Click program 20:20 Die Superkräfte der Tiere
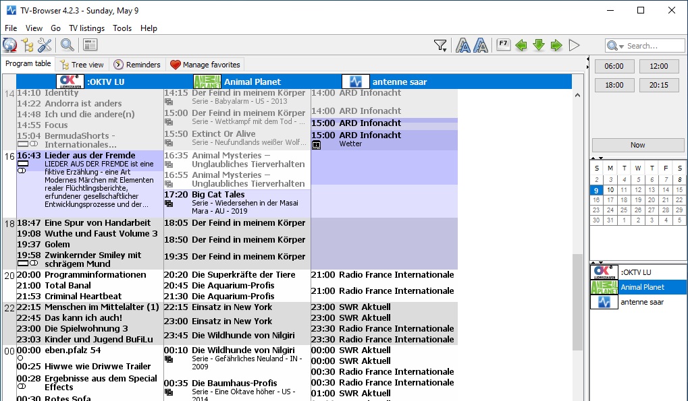688x401 pixels. click(237, 275)
